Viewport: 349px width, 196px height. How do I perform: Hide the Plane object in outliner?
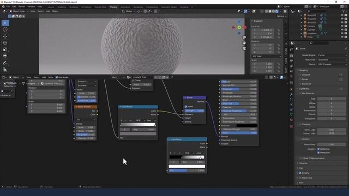[x=342, y=37]
